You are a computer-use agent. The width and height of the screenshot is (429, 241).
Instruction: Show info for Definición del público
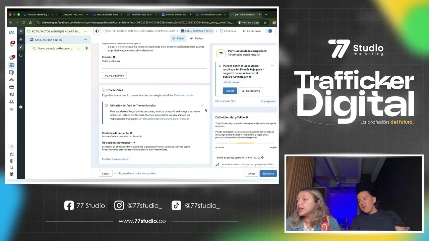coord(247,117)
